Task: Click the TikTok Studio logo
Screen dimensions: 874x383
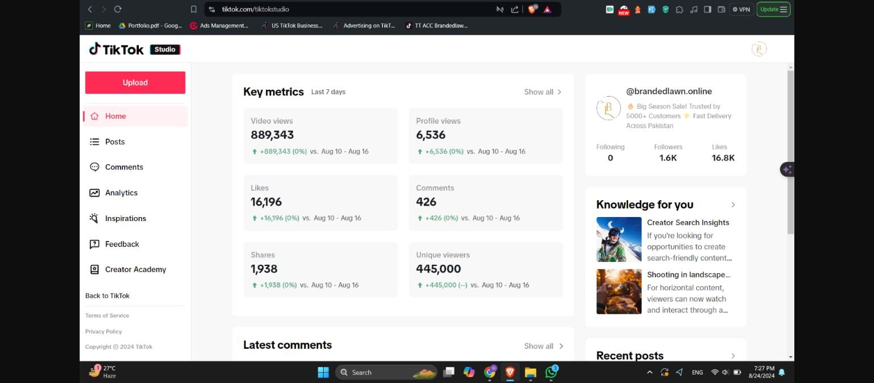Action: tap(134, 49)
